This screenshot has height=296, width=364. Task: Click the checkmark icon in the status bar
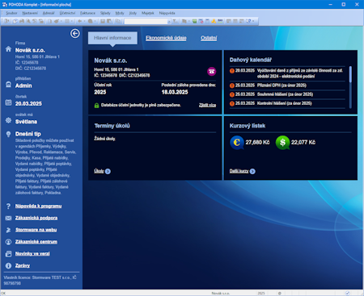coord(348,293)
